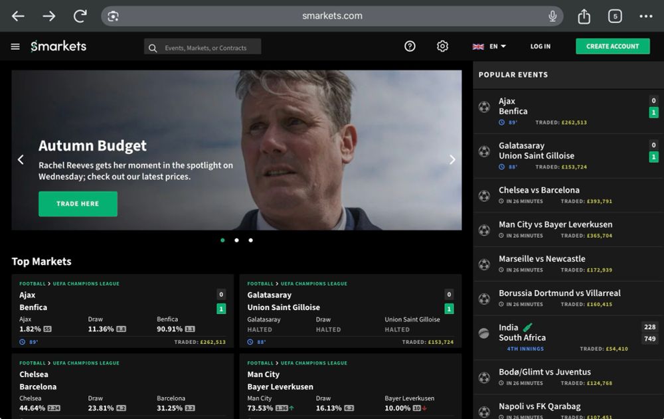Click football icon beside Borussia Dortmund vs Villarreal
Image resolution: width=664 pixels, height=419 pixels.
point(484,299)
